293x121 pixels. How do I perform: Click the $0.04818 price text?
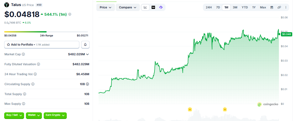pos(22,14)
